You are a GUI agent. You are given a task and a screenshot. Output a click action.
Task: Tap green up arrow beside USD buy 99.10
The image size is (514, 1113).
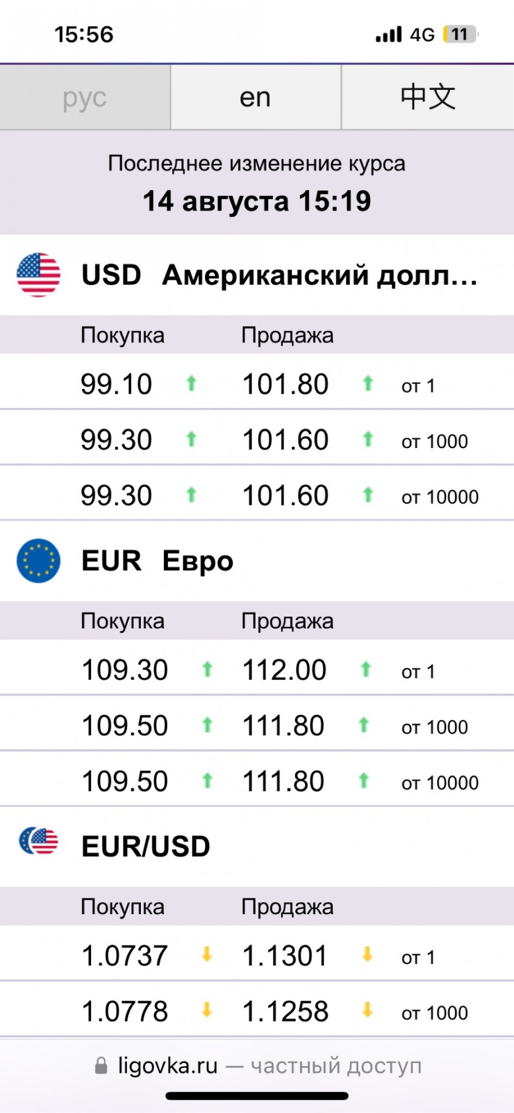[x=191, y=383]
